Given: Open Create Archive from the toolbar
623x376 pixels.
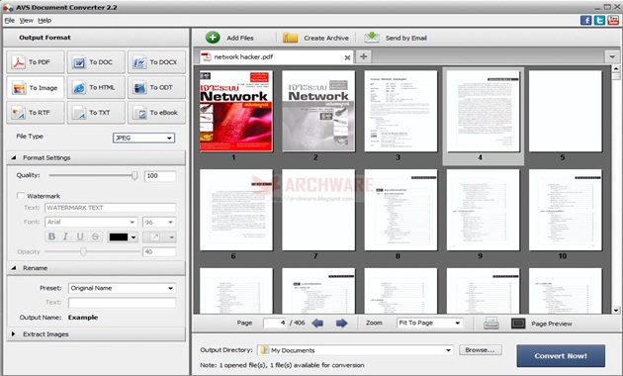Looking at the screenshot, I should coord(315,38).
